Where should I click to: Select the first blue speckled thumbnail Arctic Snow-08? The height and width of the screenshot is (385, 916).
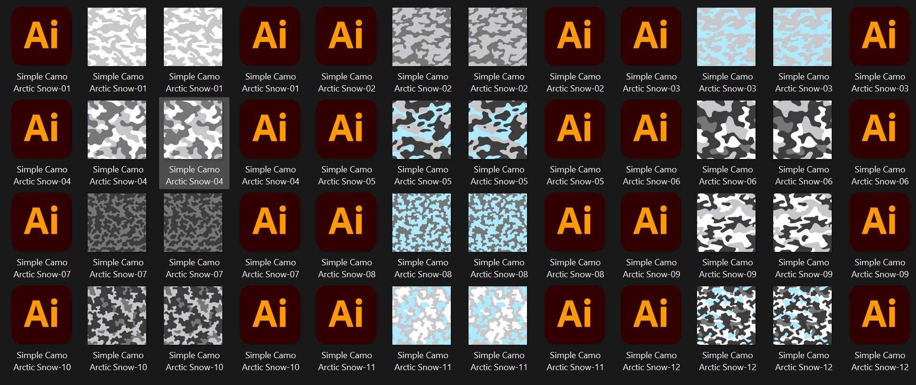pyautogui.click(x=422, y=222)
